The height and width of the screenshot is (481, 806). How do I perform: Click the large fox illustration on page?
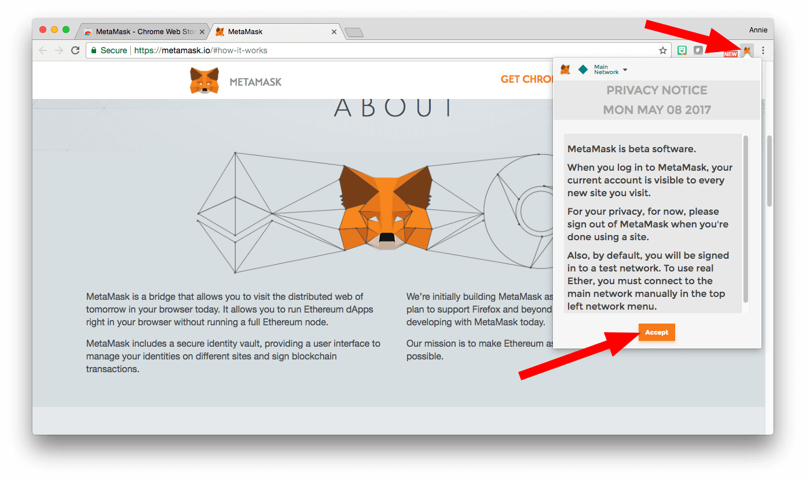pos(386,207)
